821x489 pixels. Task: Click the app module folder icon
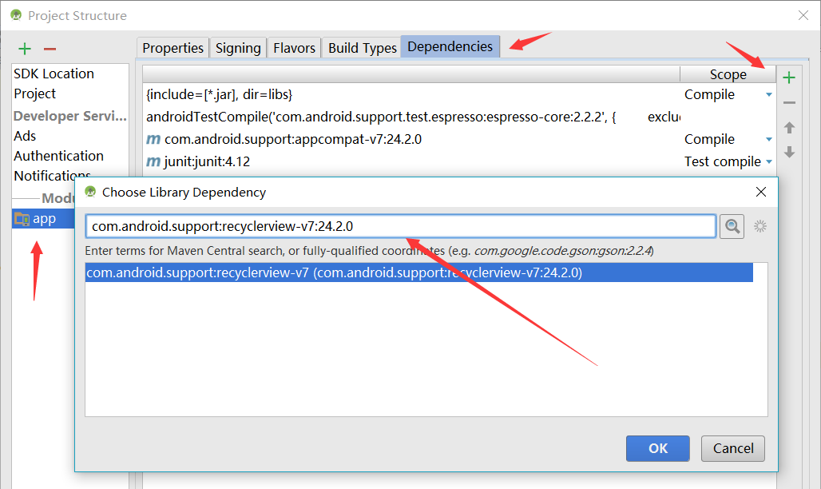22,219
